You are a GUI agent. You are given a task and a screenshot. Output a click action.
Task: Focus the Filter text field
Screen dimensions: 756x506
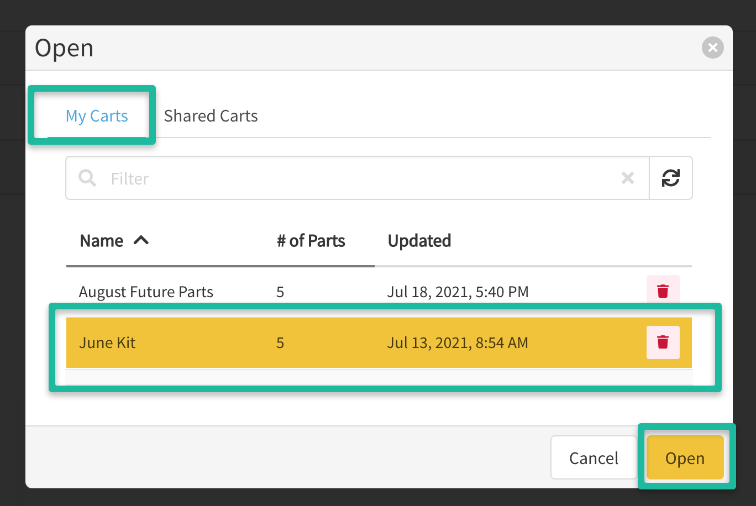tap(354, 178)
